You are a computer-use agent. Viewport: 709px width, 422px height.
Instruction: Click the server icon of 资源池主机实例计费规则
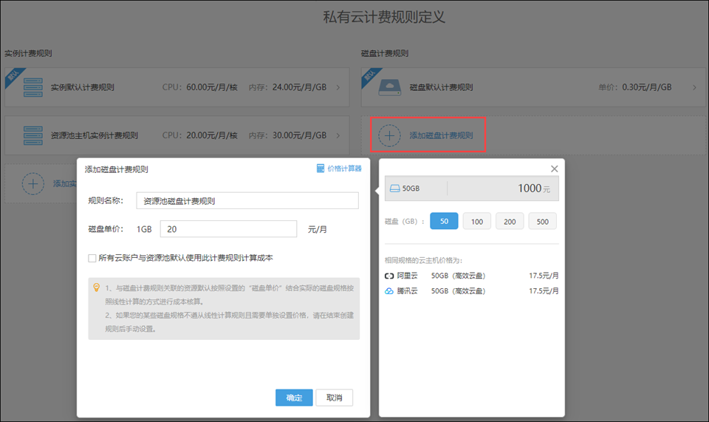(33, 136)
